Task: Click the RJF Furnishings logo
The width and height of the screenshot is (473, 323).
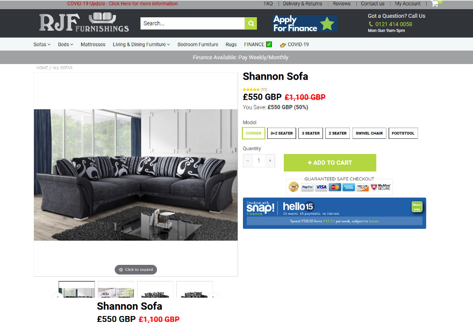Action: (x=84, y=22)
